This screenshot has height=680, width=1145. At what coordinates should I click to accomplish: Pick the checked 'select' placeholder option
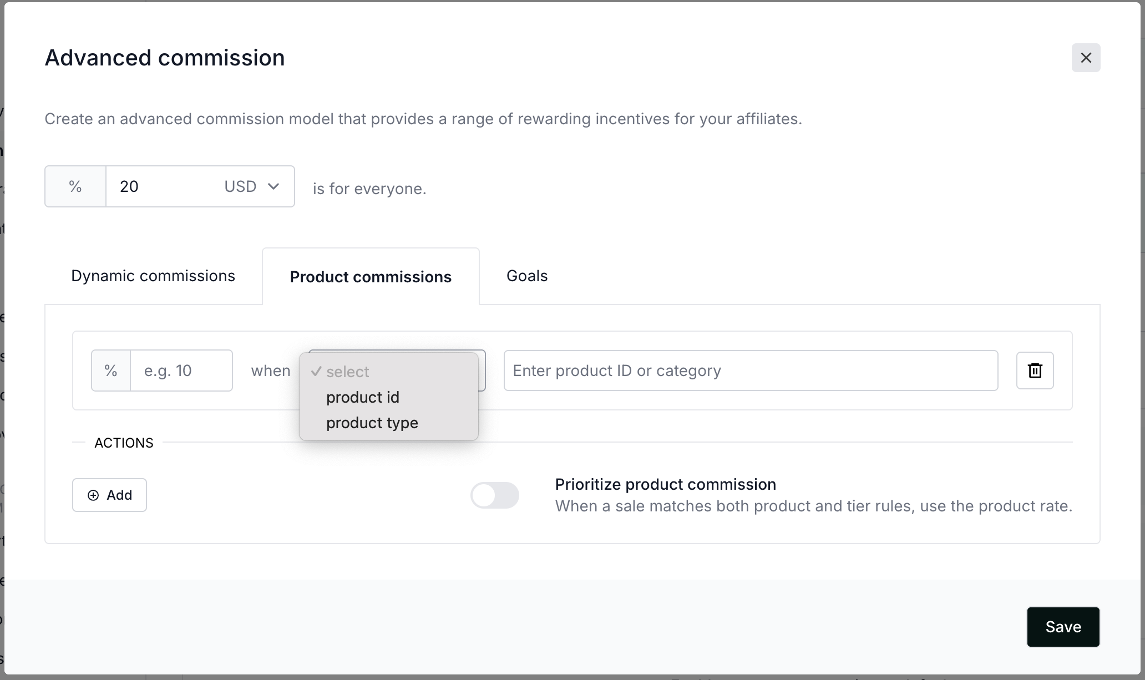coord(347,372)
